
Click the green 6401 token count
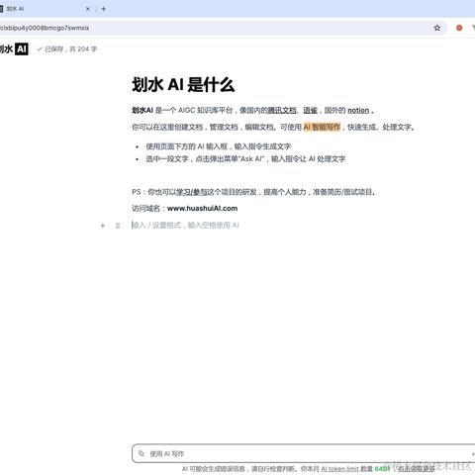[382, 469]
